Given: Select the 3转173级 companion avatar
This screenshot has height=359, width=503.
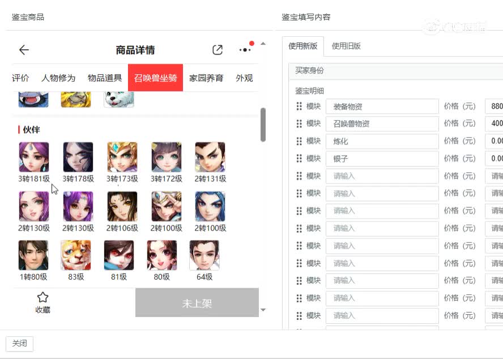Looking at the screenshot, I should (122, 157).
